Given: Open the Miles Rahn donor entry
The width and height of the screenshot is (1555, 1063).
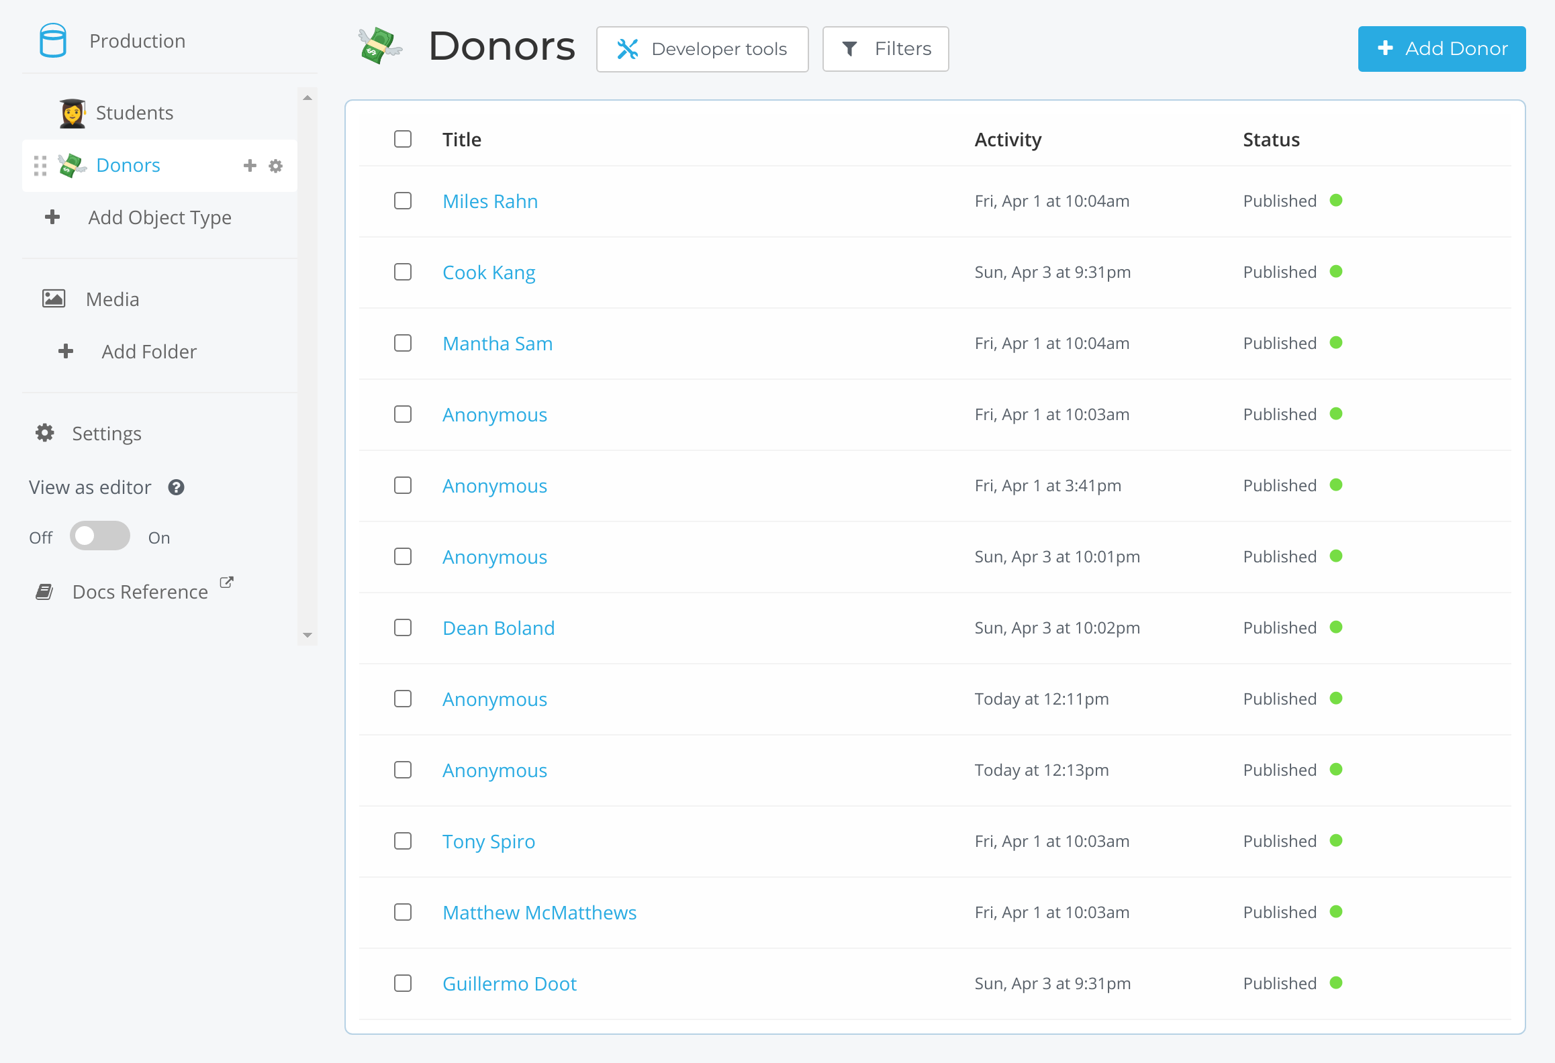Looking at the screenshot, I should click(490, 201).
